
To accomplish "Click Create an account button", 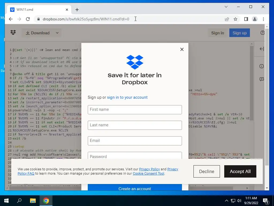I will [x=135, y=187].
